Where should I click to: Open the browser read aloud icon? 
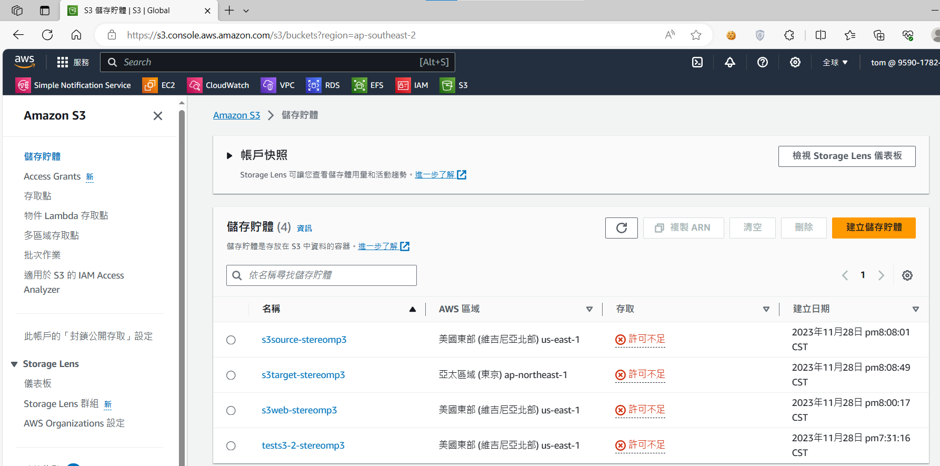[670, 35]
